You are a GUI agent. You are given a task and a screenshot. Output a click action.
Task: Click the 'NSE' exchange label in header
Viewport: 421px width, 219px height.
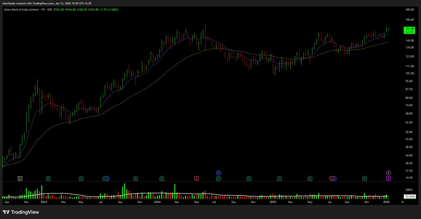point(49,9)
